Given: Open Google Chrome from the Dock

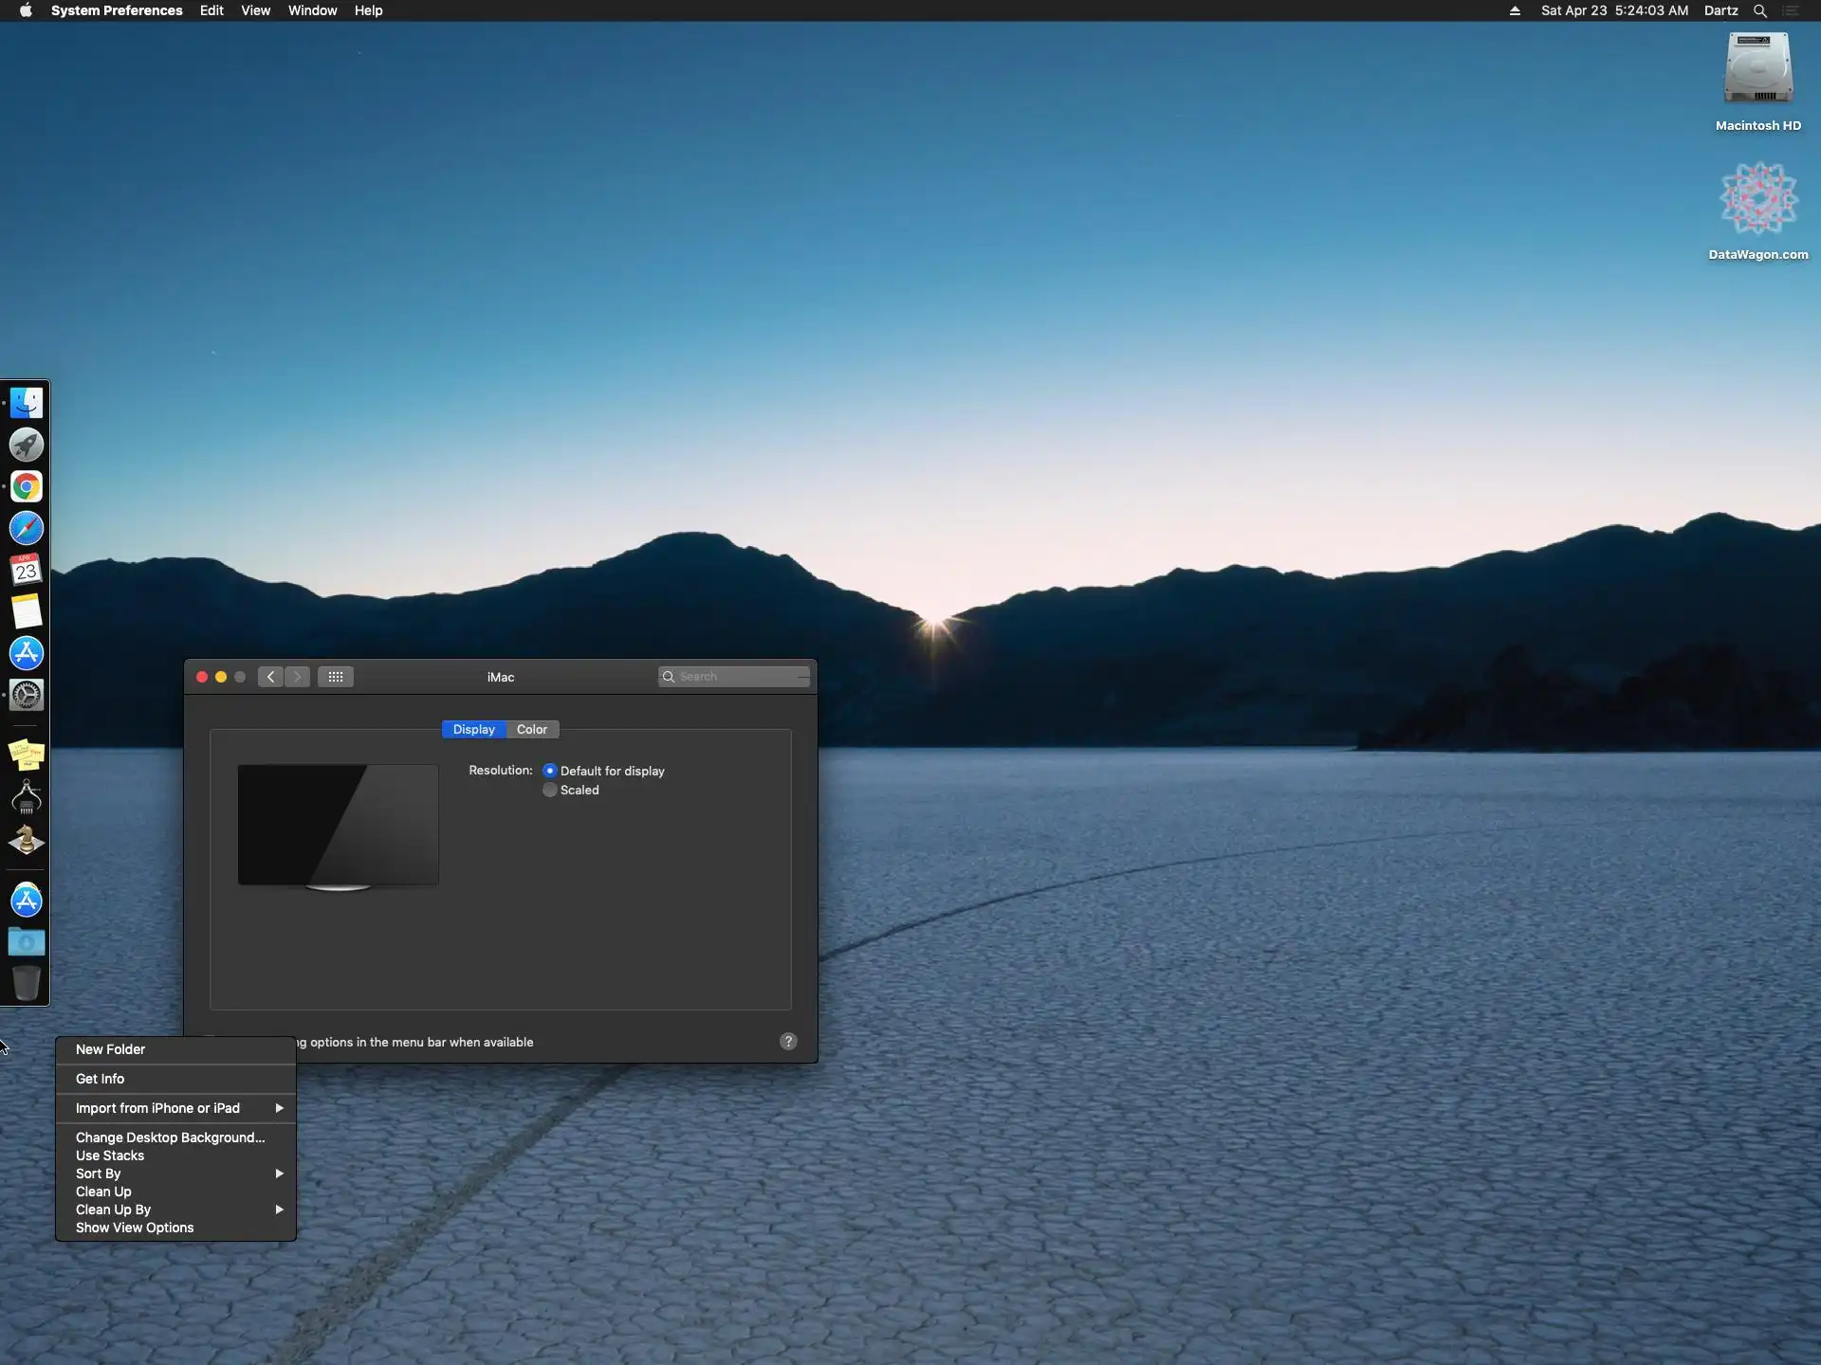Looking at the screenshot, I should (x=27, y=486).
